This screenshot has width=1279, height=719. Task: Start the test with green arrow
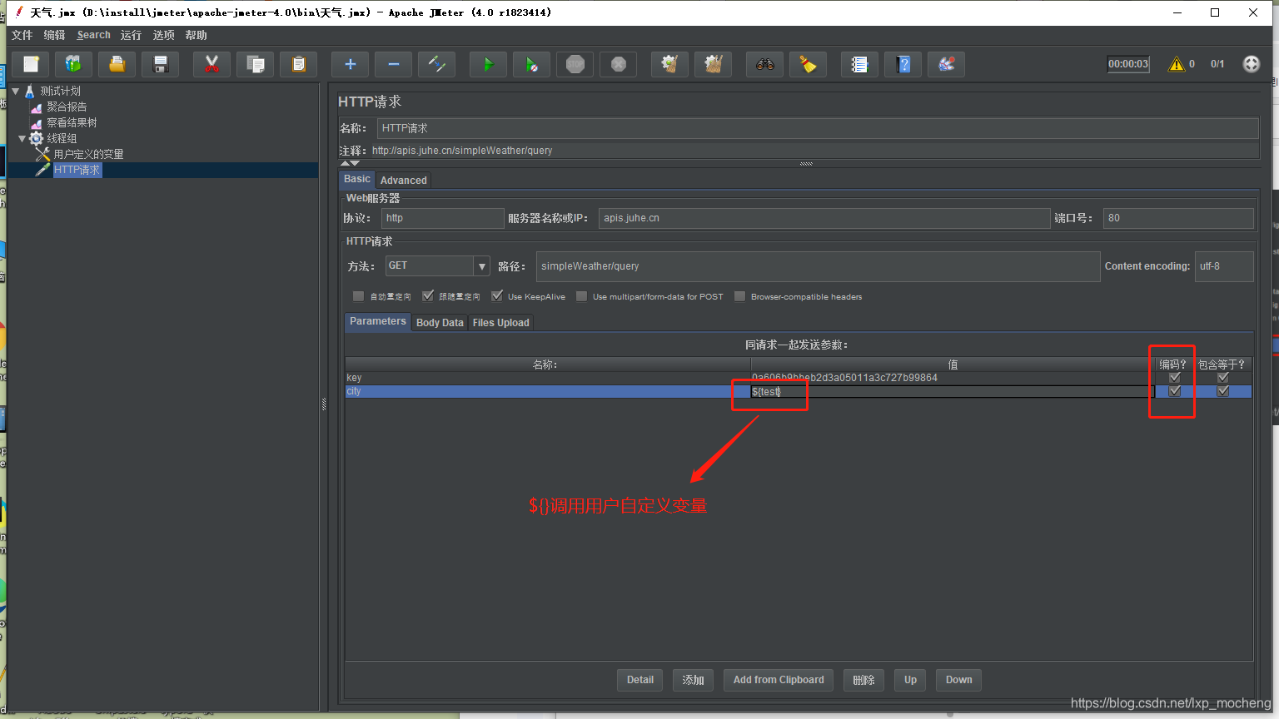(x=488, y=64)
